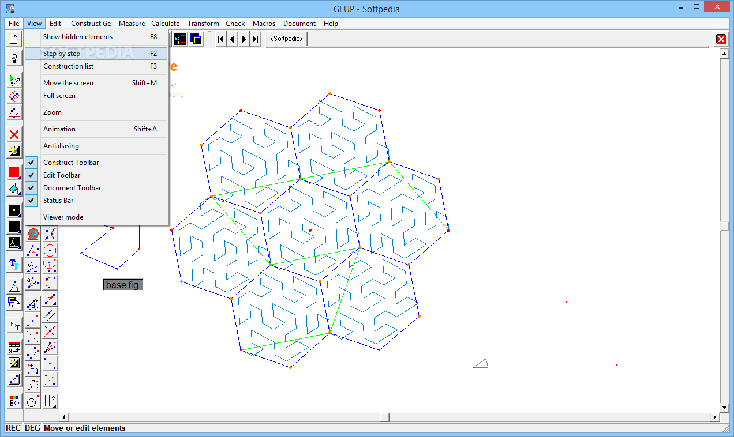Select the green arrow pointer tool
Image resolution: width=734 pixels, height=437 pixels.
tap(14, 80)
